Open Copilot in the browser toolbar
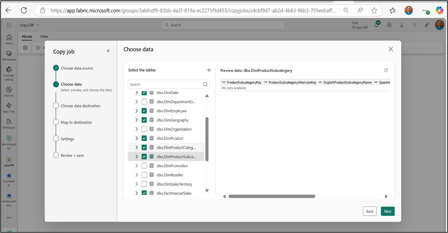 [440, 10]
